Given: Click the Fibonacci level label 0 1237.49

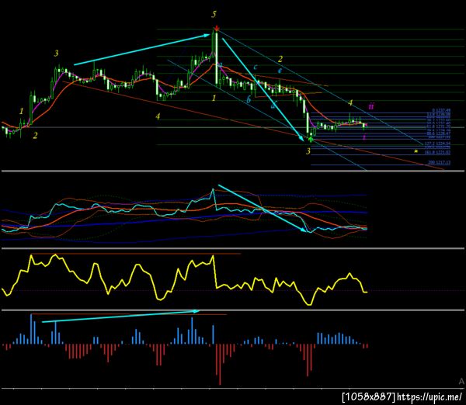Looking at the screenshot, I should 441,110.
